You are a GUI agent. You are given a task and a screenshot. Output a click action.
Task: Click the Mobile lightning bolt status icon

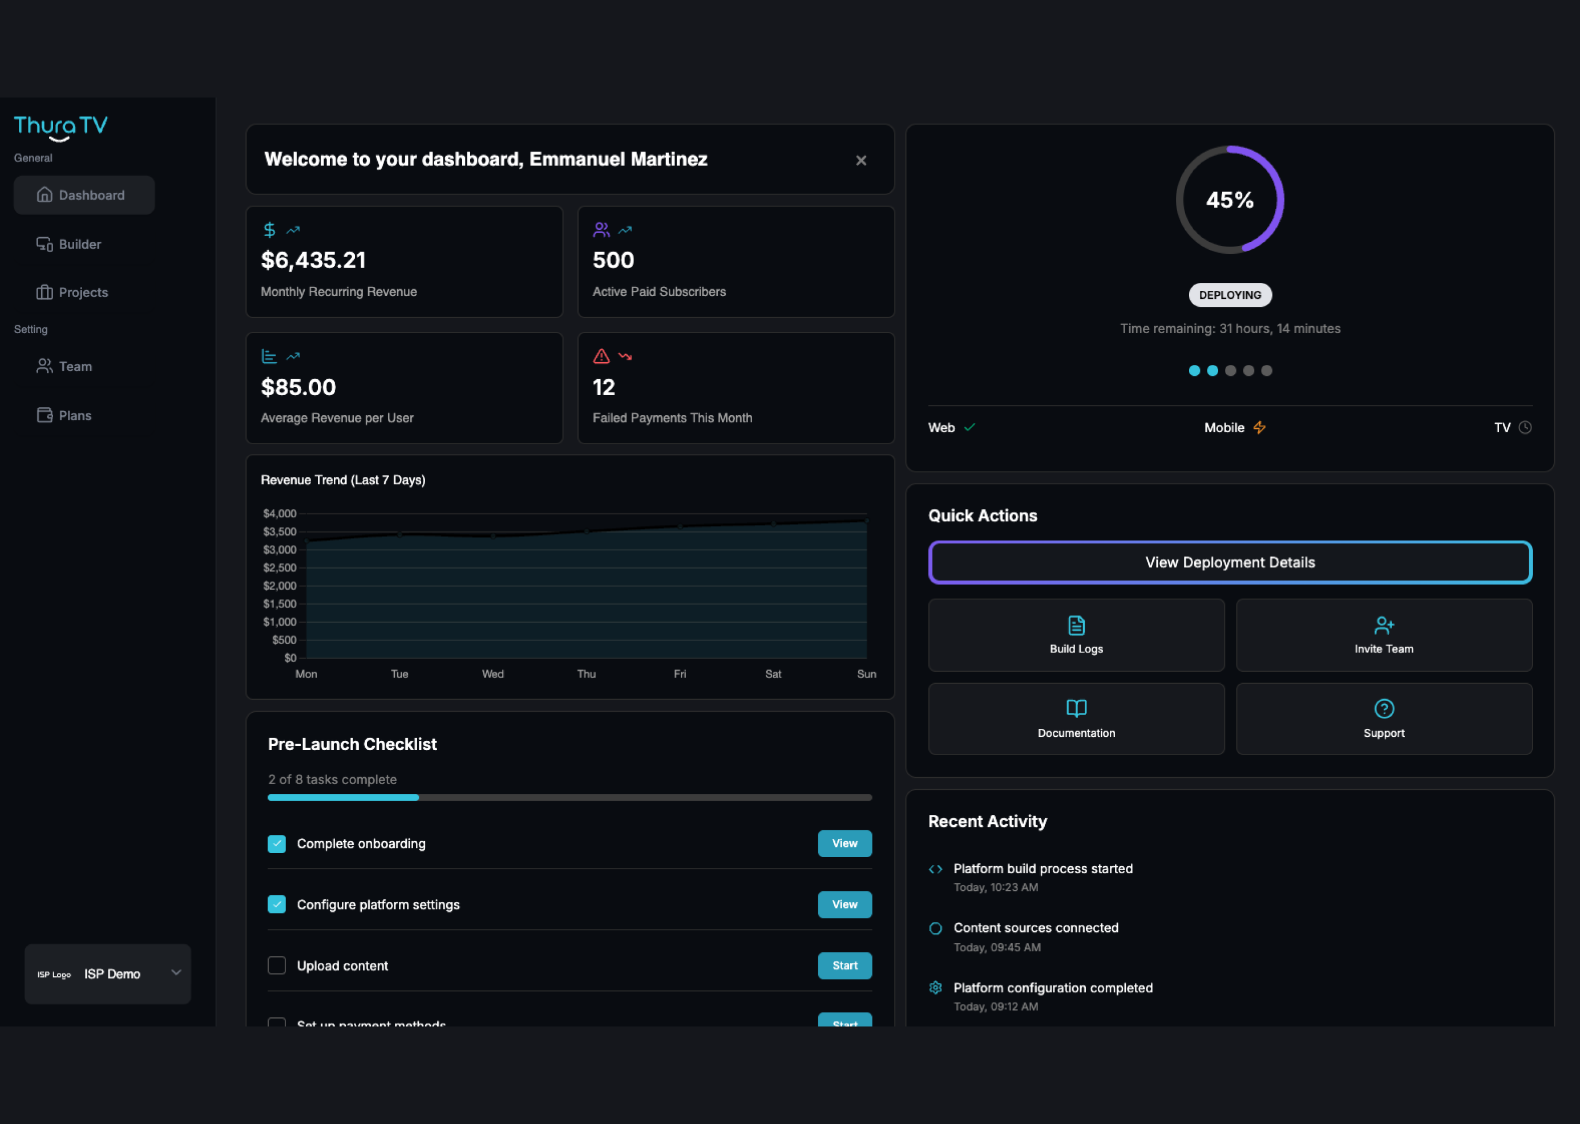(x=1259, y=428)
